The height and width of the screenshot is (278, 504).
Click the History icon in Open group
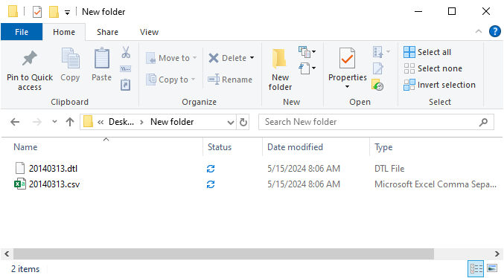[x=377, y=85]
